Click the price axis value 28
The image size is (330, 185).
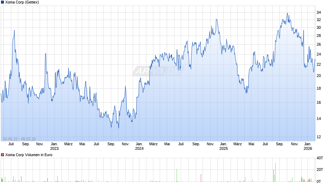pyautogui.click(x=319, y=36)
